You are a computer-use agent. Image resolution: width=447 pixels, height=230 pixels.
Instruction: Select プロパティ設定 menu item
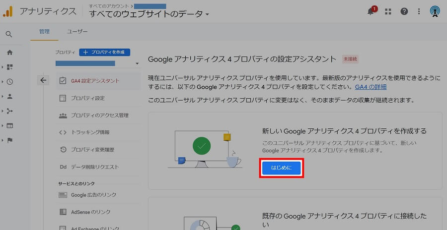click(98, 98)
